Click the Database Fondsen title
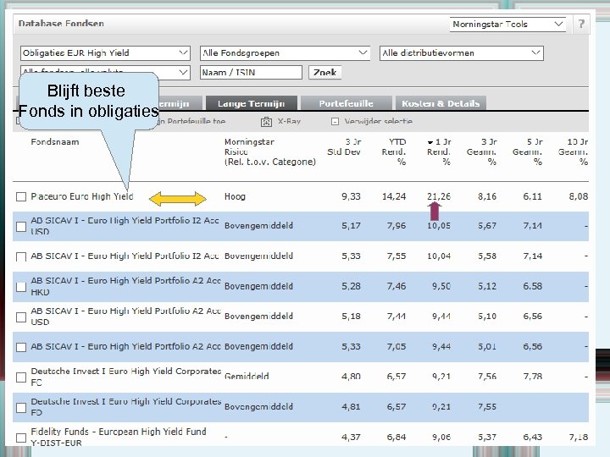The height and width of the screenshot is (457, 610). pyautogui.click(x=61, y=24)
